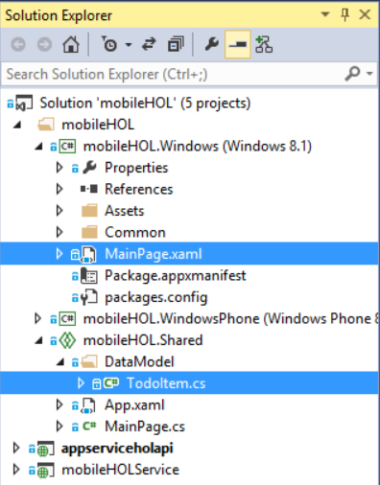Screen dimensions: 380x485
Task: Collapse the DataModel folder
Action: pyautogui.click(x=60, y=362)
